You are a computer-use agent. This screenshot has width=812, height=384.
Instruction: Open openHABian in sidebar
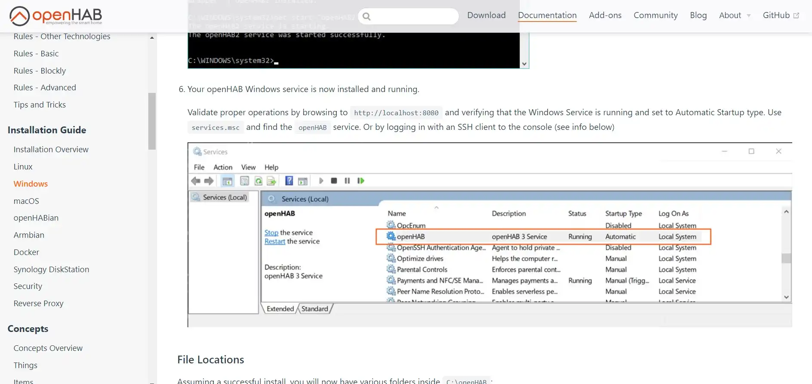[x=36, y=218]
